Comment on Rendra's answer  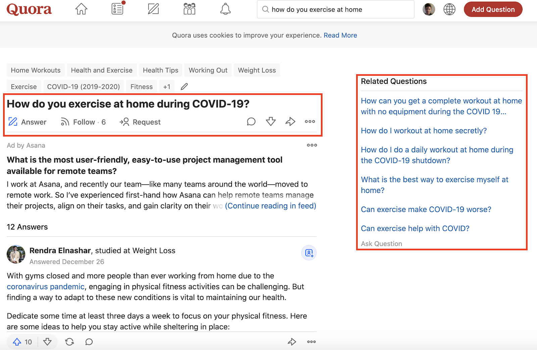coord(89,342)
